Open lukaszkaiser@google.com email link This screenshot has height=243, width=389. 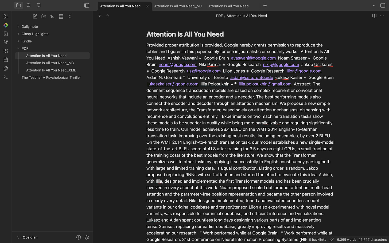(173, 84)
